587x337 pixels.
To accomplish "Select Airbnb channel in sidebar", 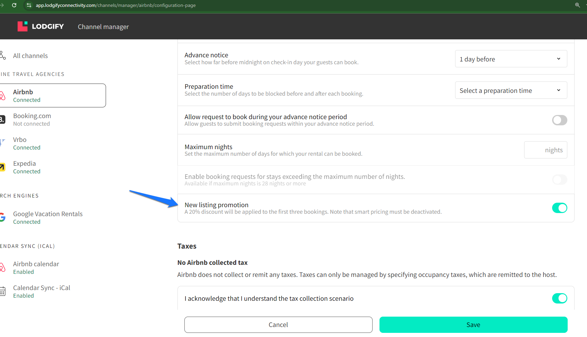I will pyautogui.click(x=53, y=95).
